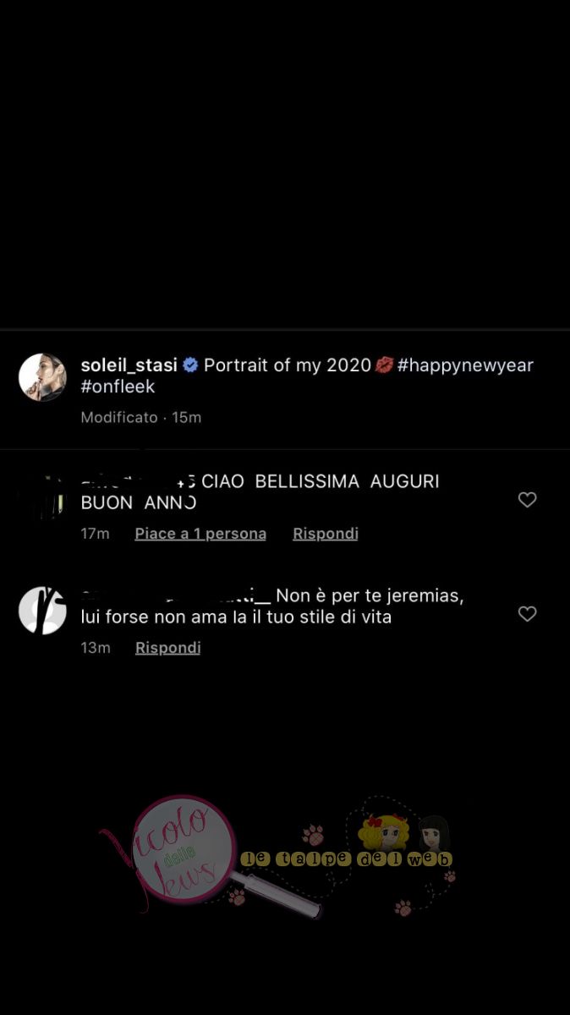570x1015 pixels.
Task: Click the dark-haired cartoon girl icon
Action: (433, 834)
